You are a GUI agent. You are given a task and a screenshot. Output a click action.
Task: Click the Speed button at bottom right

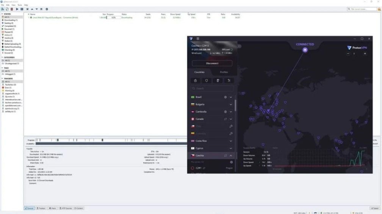375,208
